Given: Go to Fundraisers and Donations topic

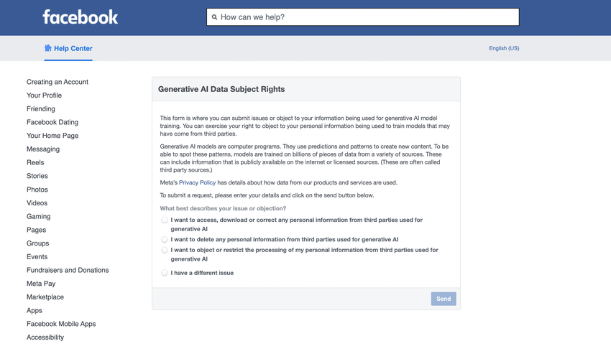Looking at the screenshot, I should 68,270.
